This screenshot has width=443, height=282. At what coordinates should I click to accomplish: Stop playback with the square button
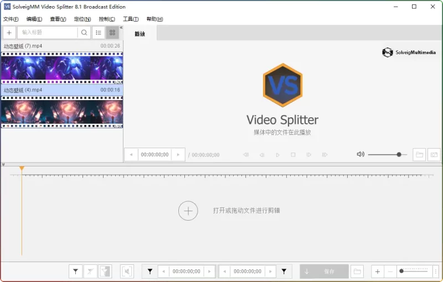click(293, 154)
